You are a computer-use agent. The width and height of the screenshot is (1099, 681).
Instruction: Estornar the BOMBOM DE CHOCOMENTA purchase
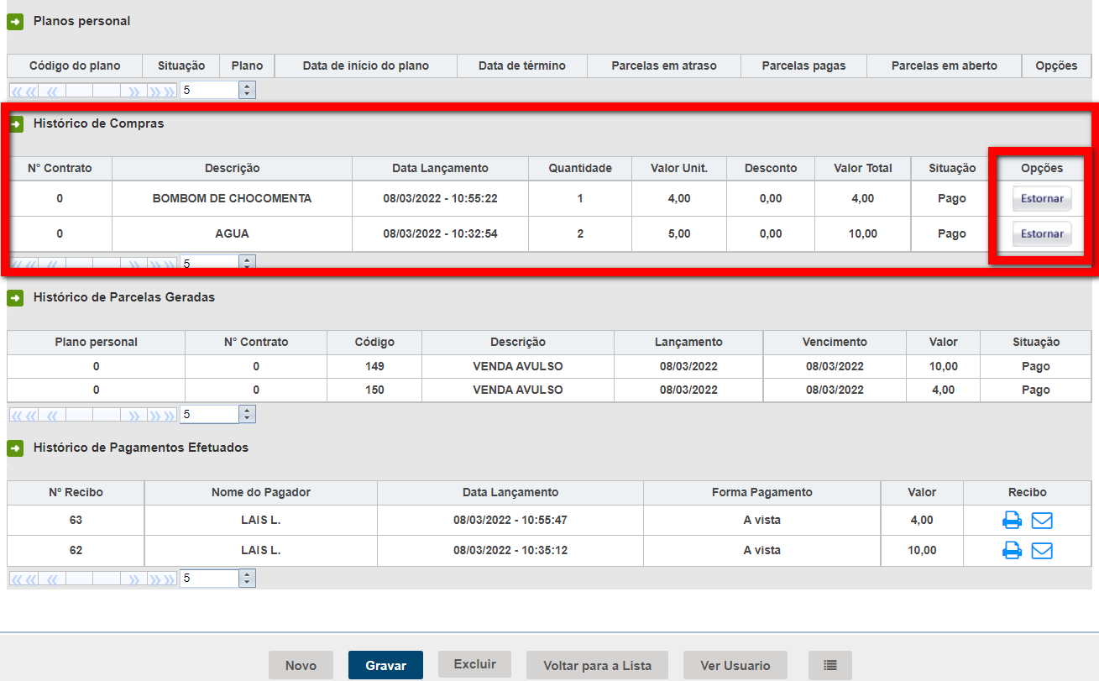tap(1041, 199)
